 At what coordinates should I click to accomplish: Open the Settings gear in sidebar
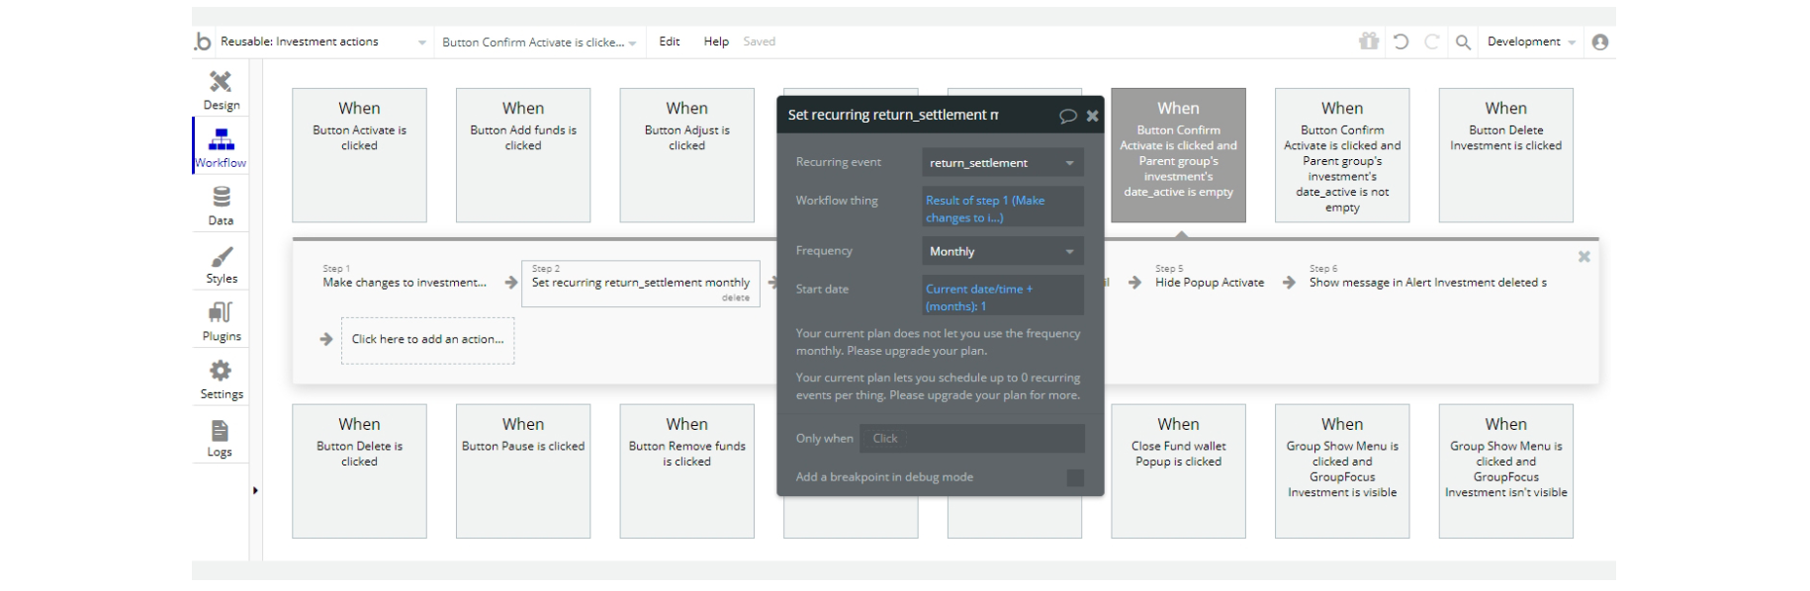[221, 379]
